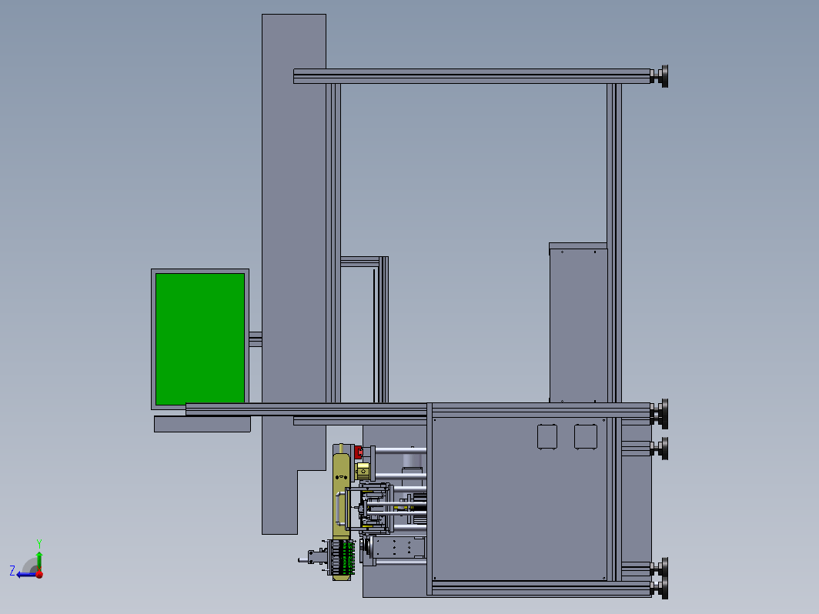
Task: Click the red X axis origin dot of the triad
Action: click(x=39, y=574)
